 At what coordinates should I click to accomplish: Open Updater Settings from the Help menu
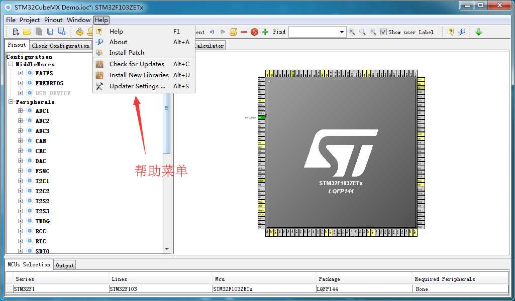[144, 86]
